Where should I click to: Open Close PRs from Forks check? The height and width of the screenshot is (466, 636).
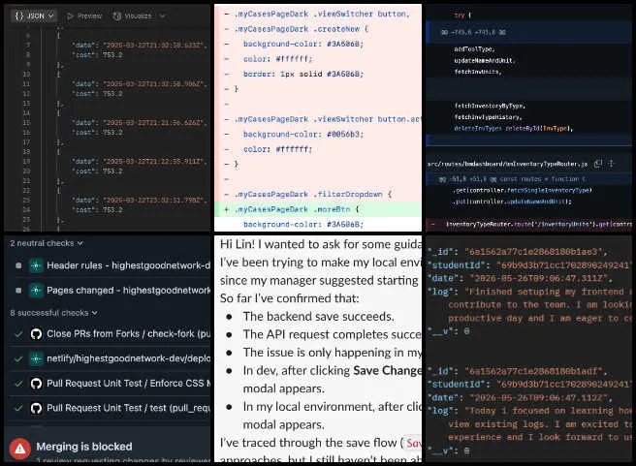(129, 334)
